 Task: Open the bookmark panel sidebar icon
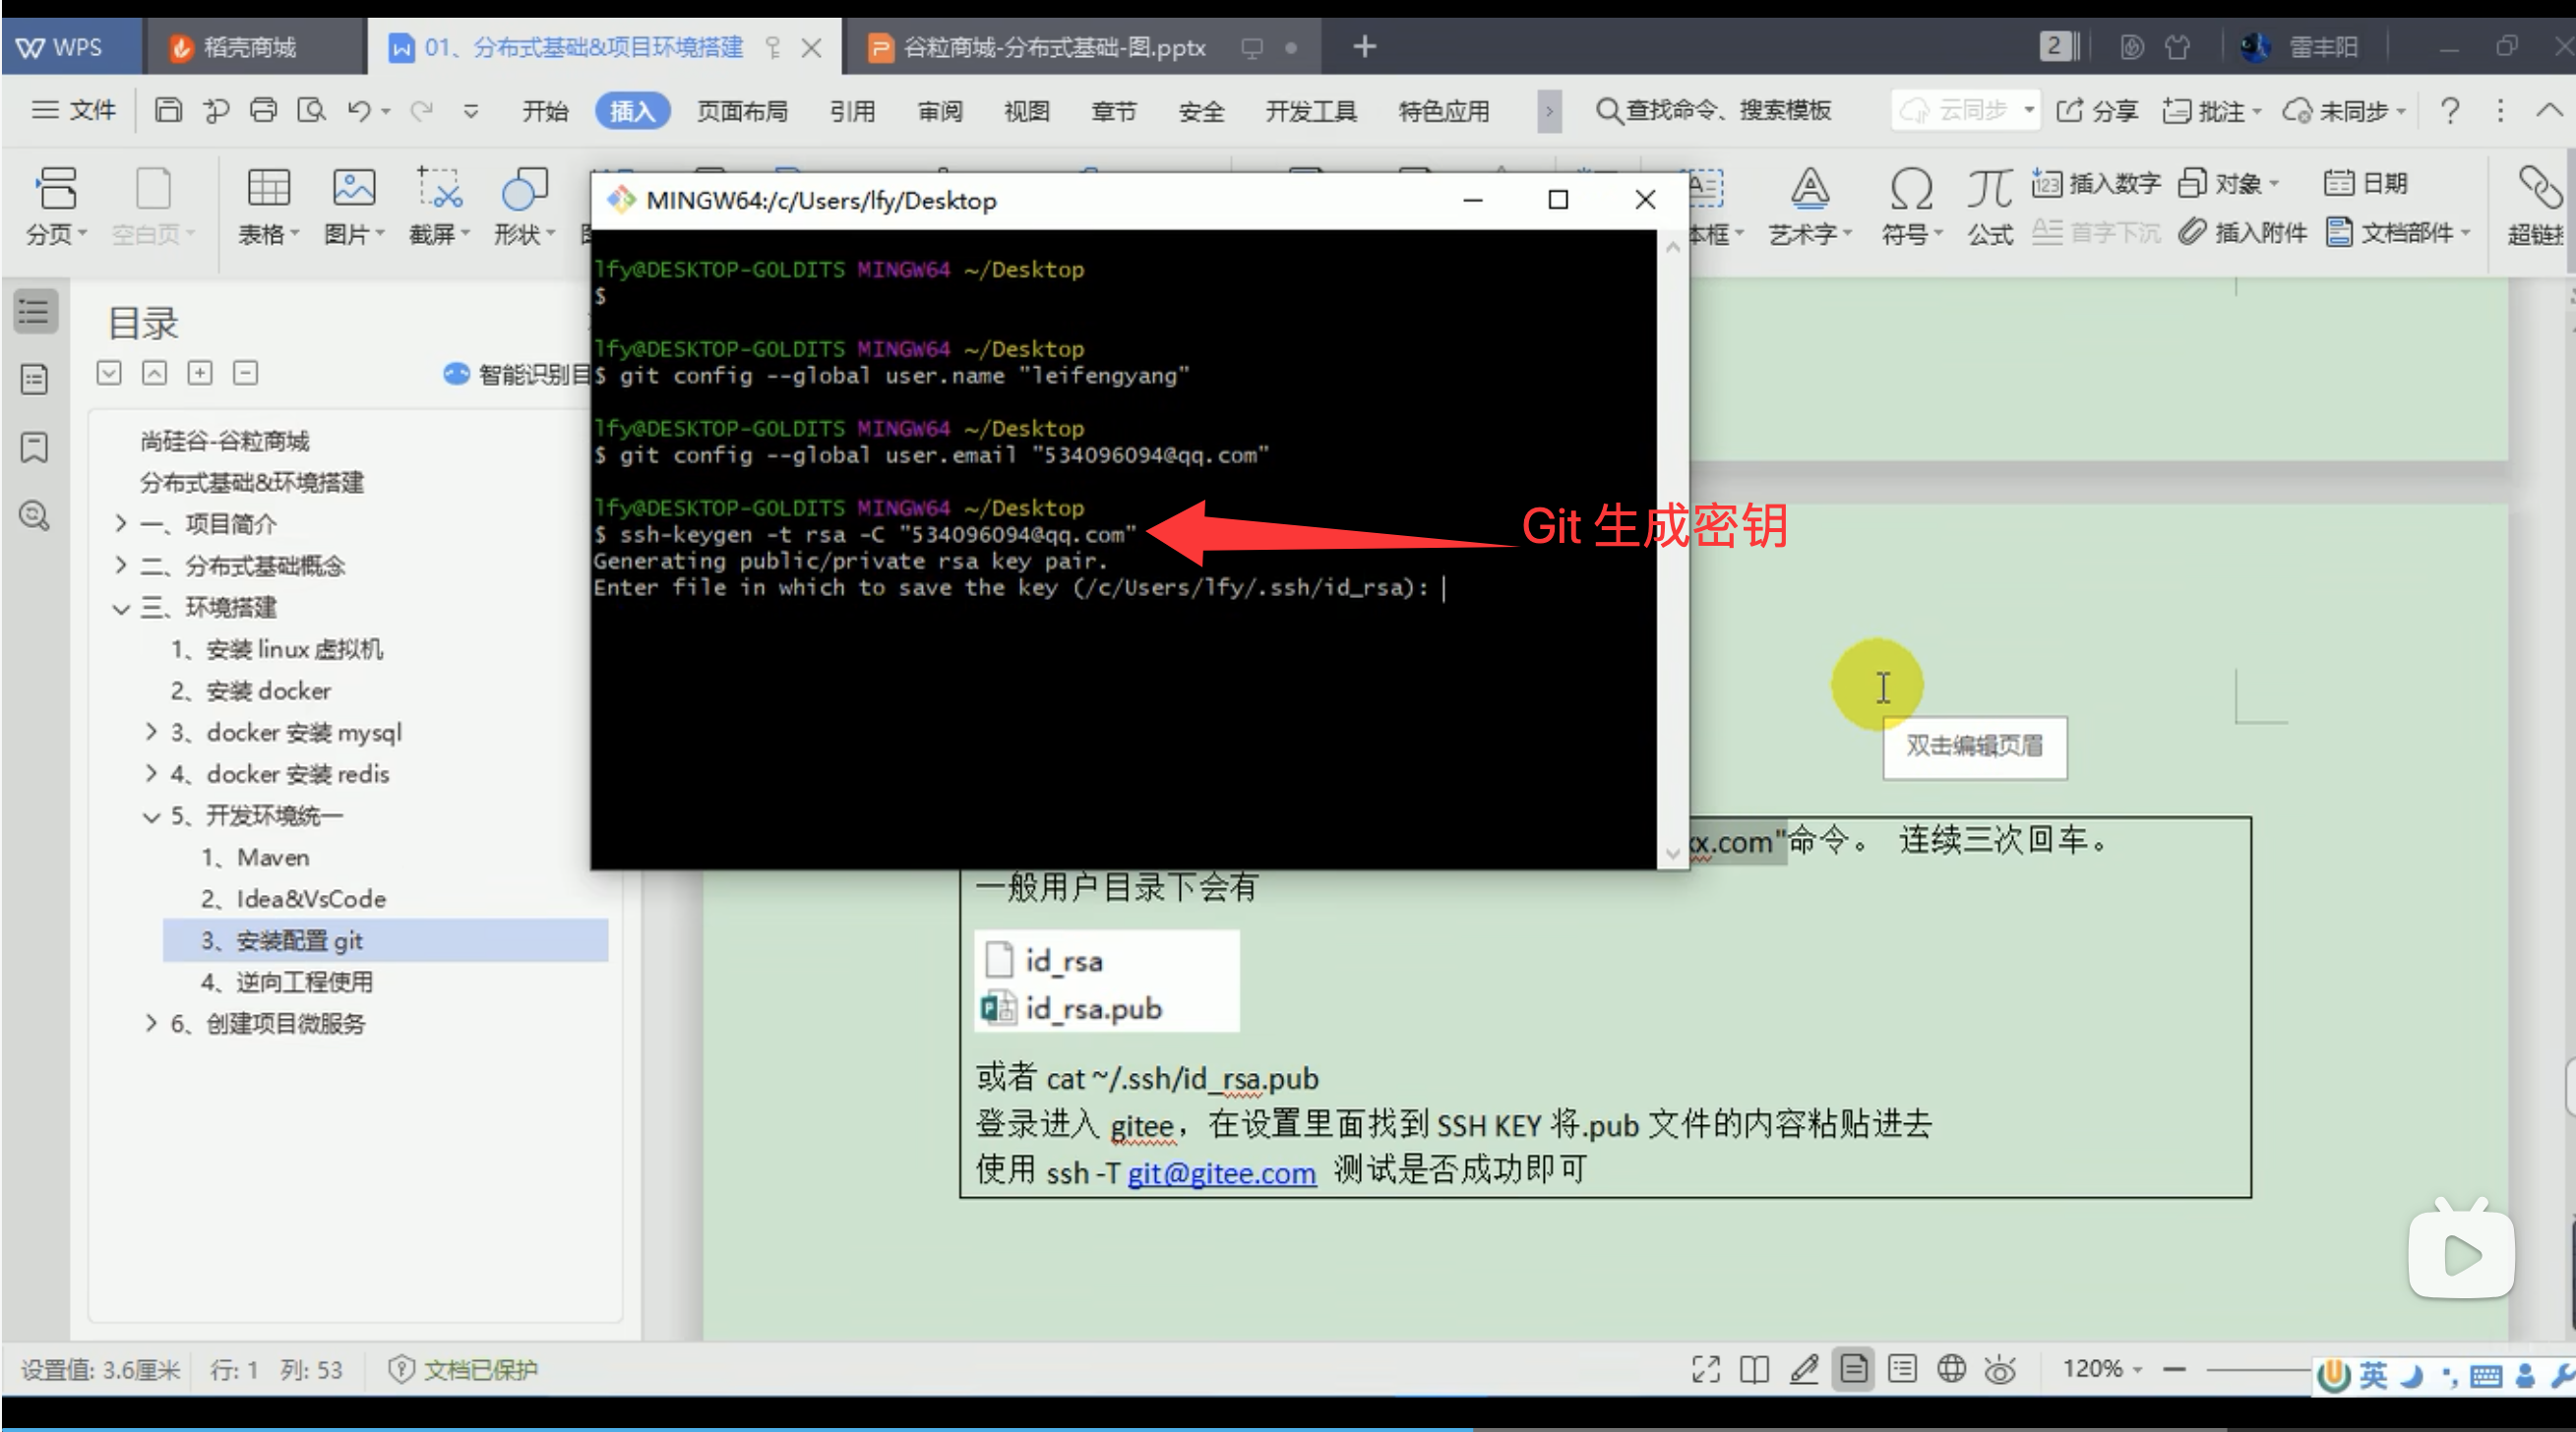pos(34,447)
